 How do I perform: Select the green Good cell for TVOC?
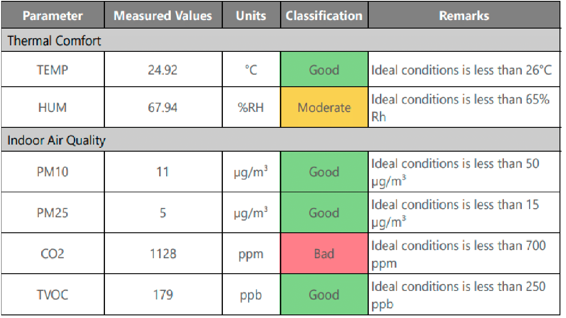pos(324,294)
